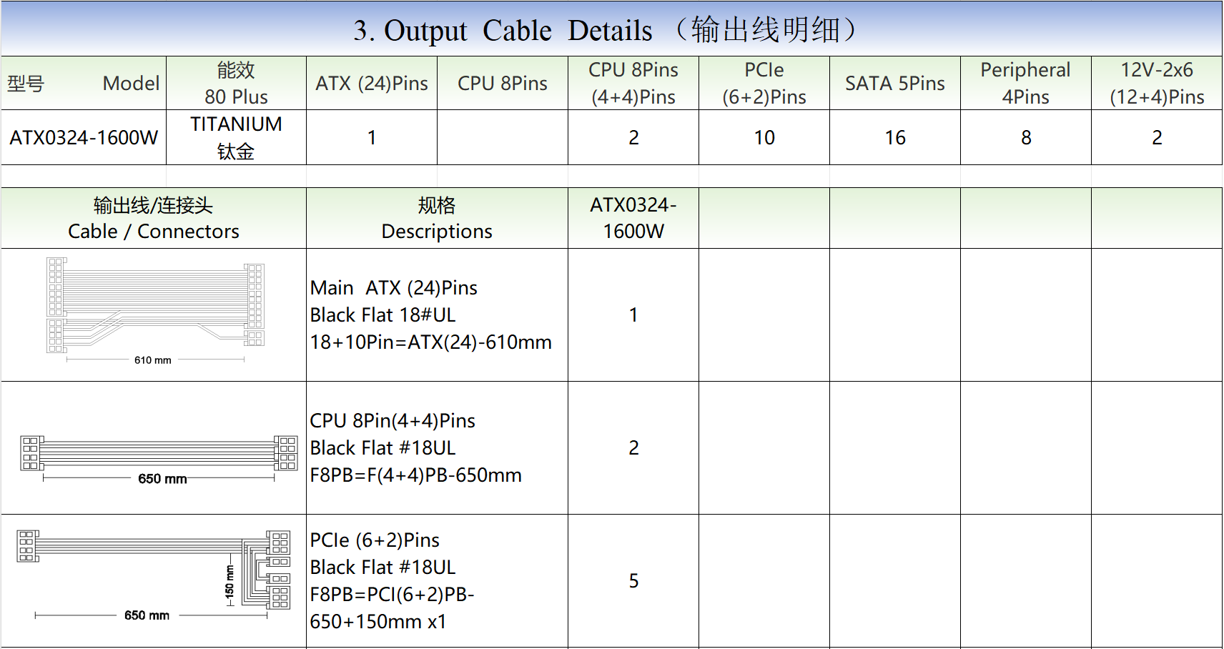1224x649 pixels.
Task: Select the Main ATX (24)Pins description cell
Action: [437, 314]
